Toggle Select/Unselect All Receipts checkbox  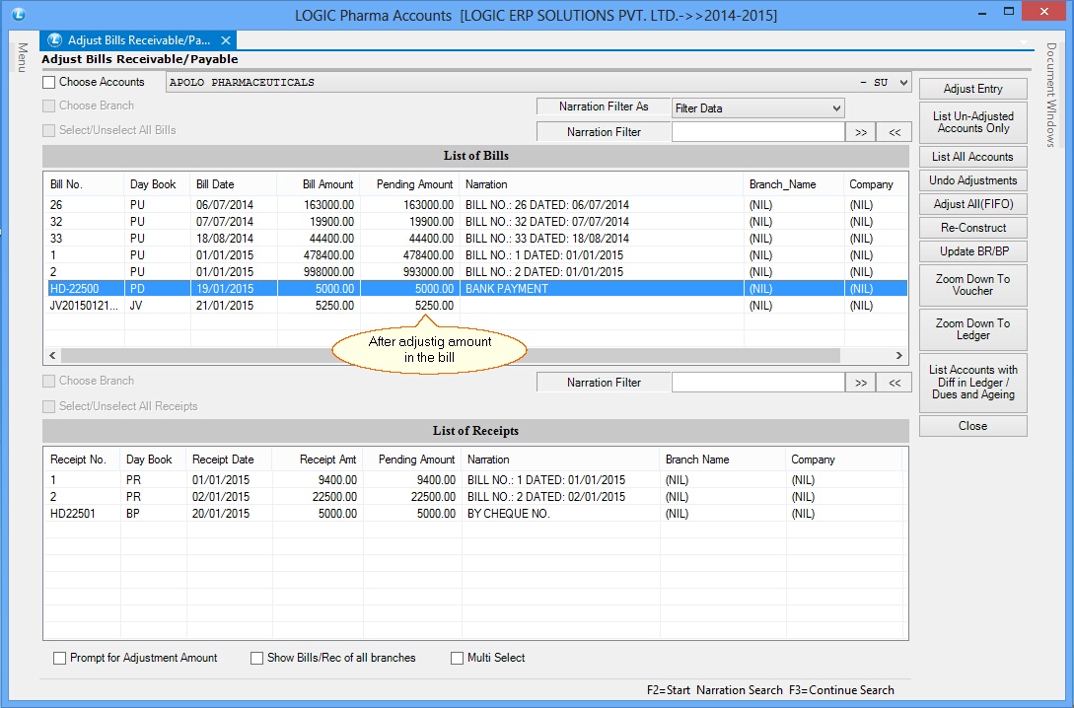click(x=48, y=406)
